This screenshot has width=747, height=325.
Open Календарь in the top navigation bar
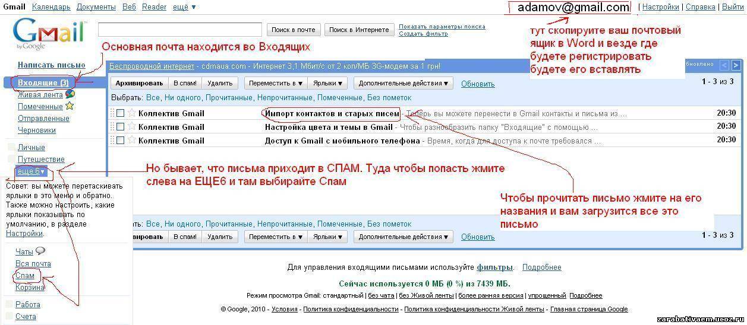51,7
